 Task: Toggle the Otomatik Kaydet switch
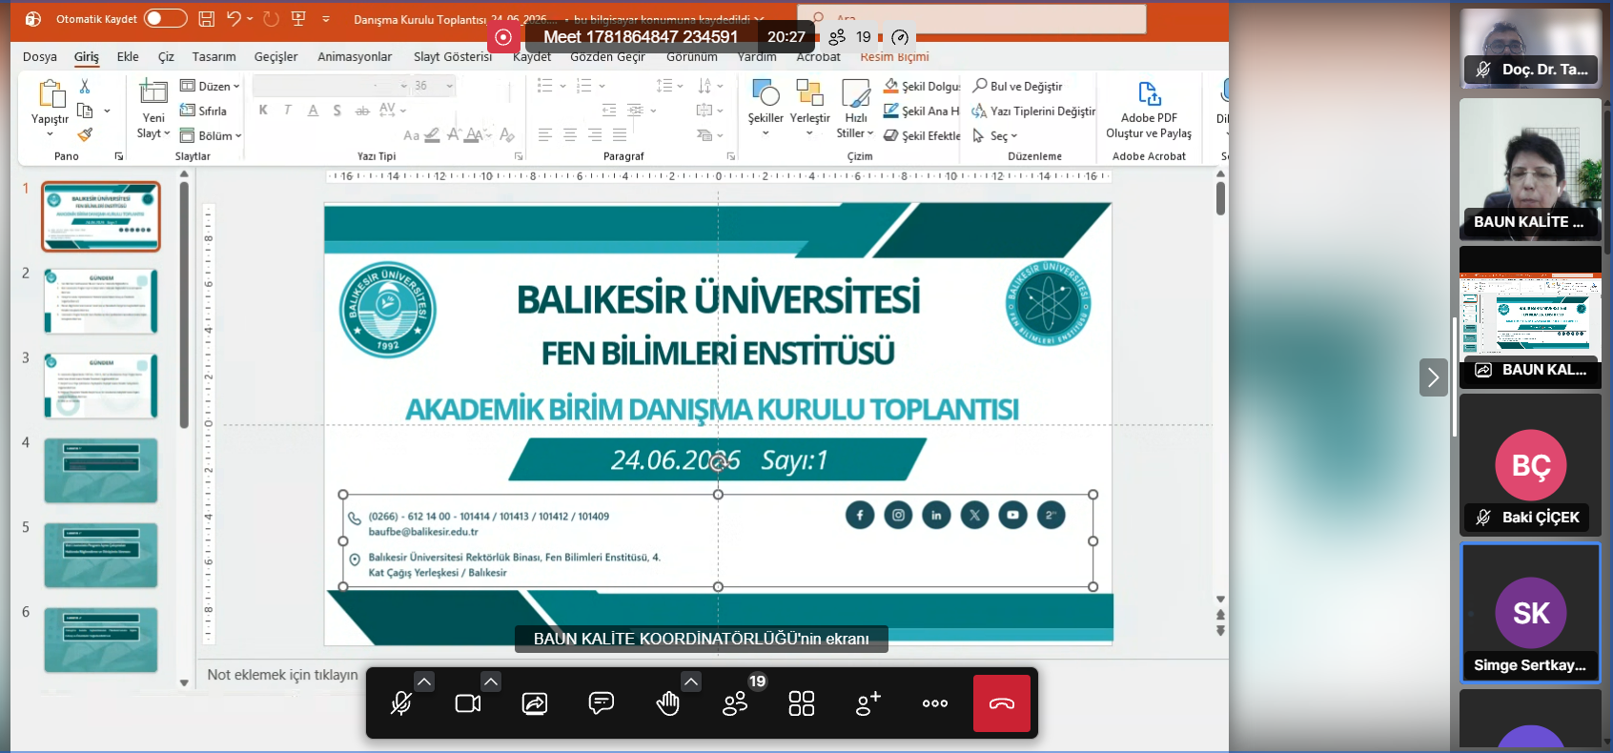tap(165, 18)
